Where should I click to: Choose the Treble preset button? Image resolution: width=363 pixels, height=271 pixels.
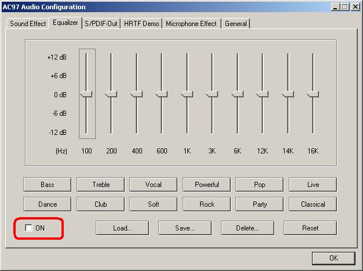click(x=101, y=185)
